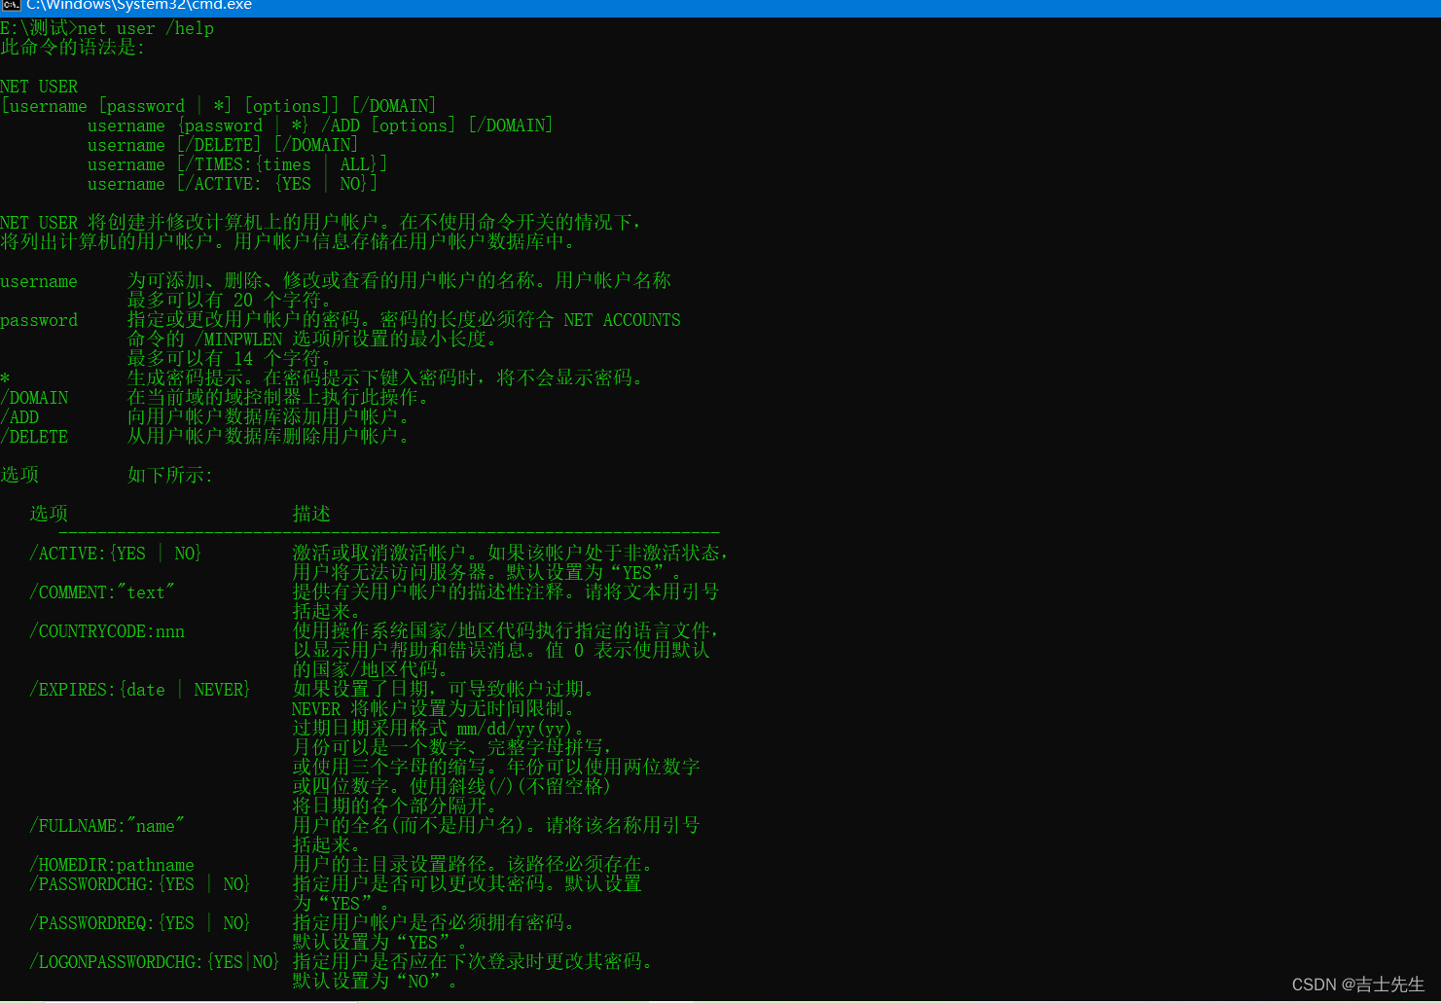The width and height of the screenshot is (1441, 1003).
Task: Click the '[username [password | *] [options]] [/DOMAIN]' syntax line
Action: pos(218,106)
